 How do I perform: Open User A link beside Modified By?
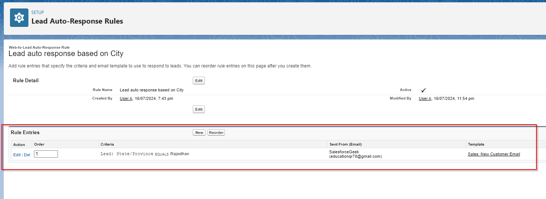(x=425, y=99)
